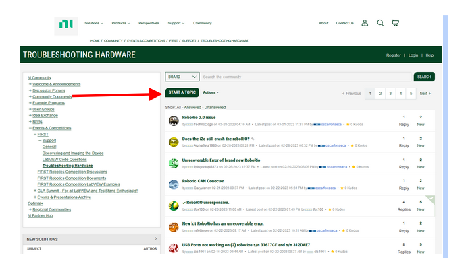Open the Roborio CAN Conector topic
The height and width of the screenshot is (276, 472).
pyautogui.click(x=203, y=181)
